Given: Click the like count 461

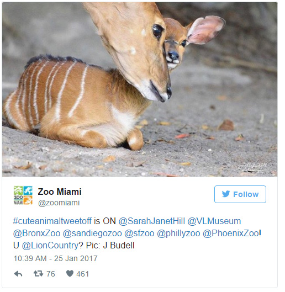Looking at the screenshot, I should [83, 274].
